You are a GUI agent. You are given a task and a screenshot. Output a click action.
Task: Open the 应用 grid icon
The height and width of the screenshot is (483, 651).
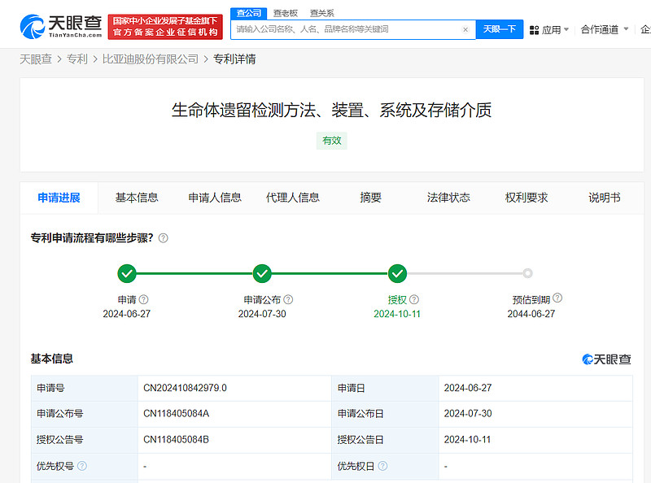tap(534, 30)
